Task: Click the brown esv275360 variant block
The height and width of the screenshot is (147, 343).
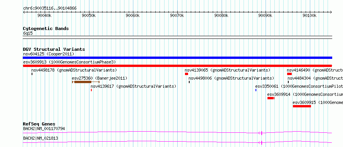Action: (x=83, y=82)
